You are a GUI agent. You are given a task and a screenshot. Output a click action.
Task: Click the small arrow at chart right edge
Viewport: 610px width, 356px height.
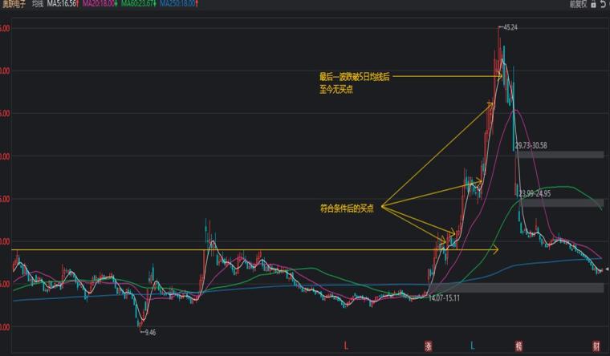pyautogui.click(x=607, y=269)
